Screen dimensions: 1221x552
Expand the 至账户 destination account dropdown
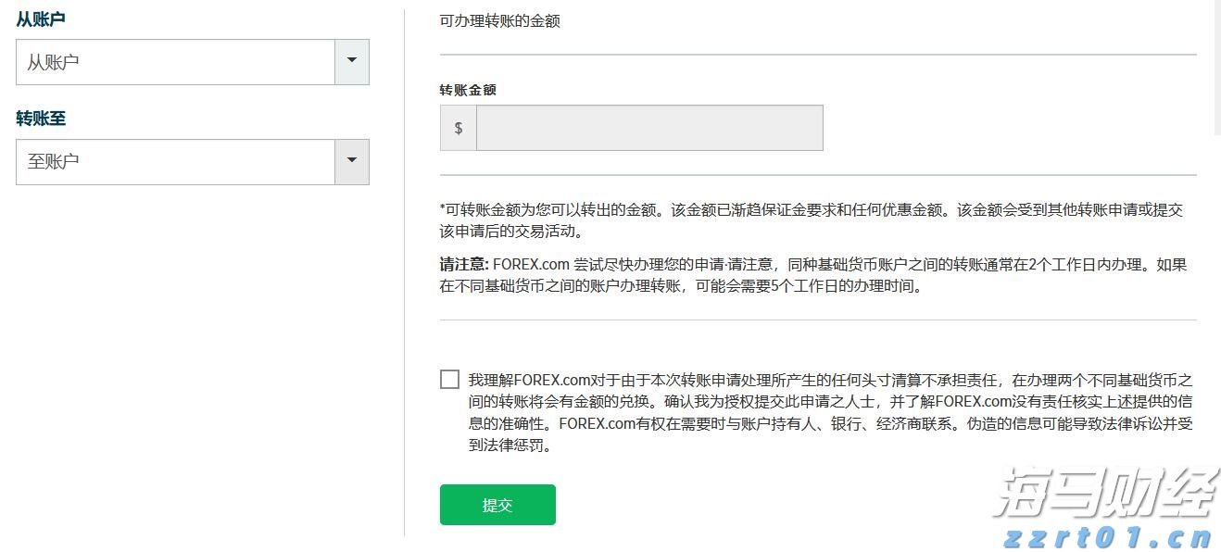176,160
